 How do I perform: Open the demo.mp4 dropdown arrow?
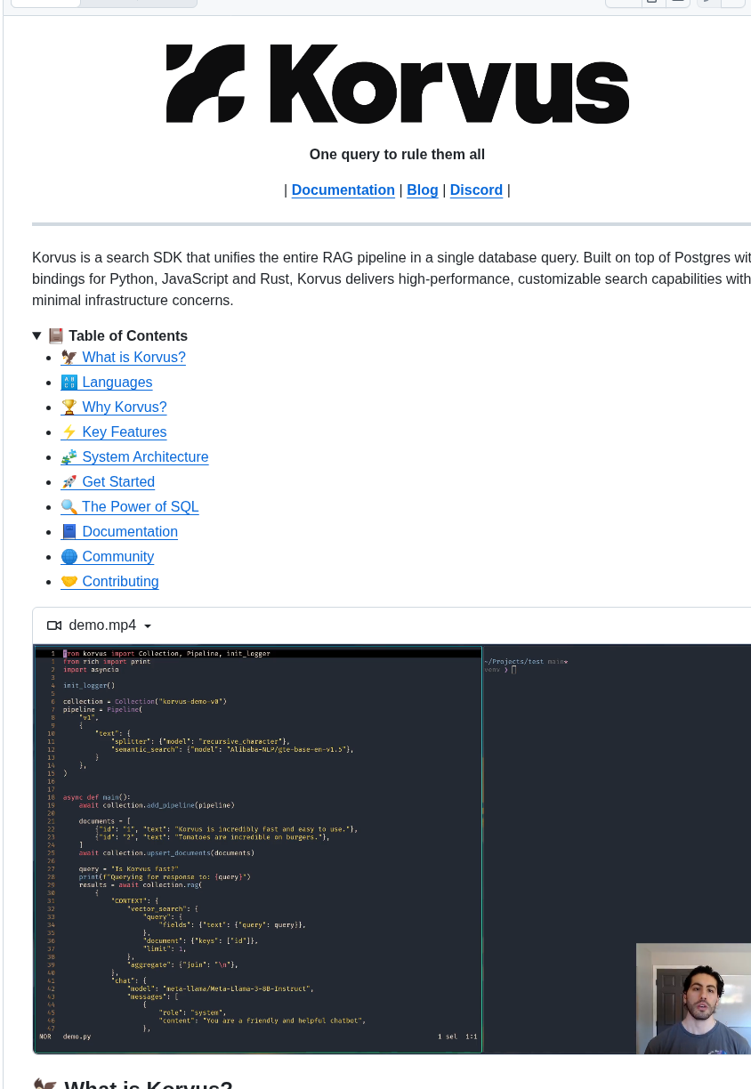tap(148, 625)
